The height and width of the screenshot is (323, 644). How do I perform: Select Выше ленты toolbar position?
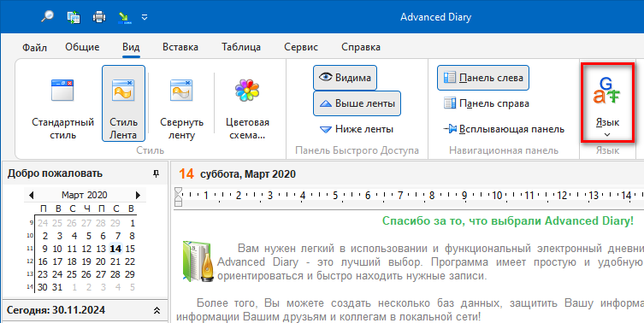(x=357, y=103)
